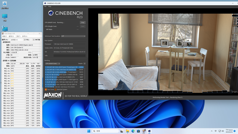This screenshot has width=238, height=134.
Task: Open Microsoft Store from the taskbar
Action: tap(138, 131)
